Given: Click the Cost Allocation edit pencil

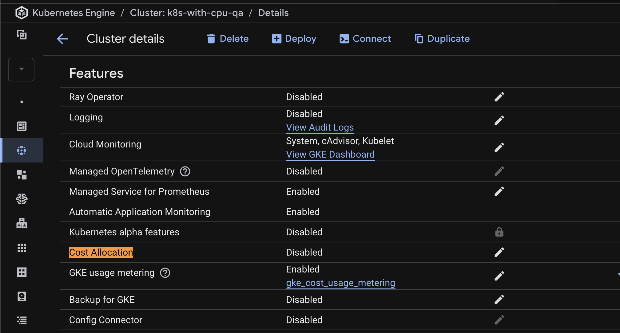Looking at the screenshot, I should click(x=499, y=252).
